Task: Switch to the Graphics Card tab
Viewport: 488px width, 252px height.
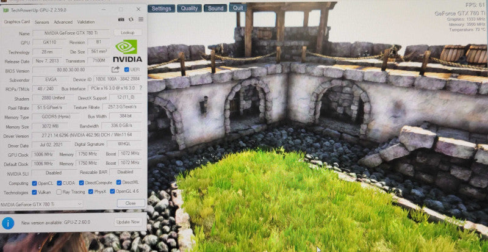Action: [17, 22]
